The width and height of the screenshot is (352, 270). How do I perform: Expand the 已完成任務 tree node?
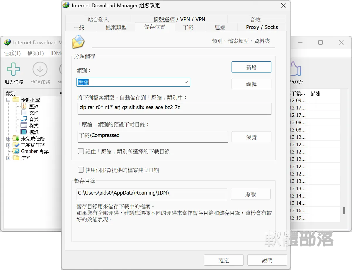coord(8,145)
